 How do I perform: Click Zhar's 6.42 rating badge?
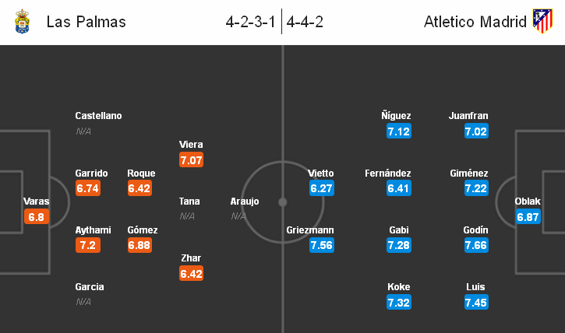pyautogui.click(x=192, y=274)
